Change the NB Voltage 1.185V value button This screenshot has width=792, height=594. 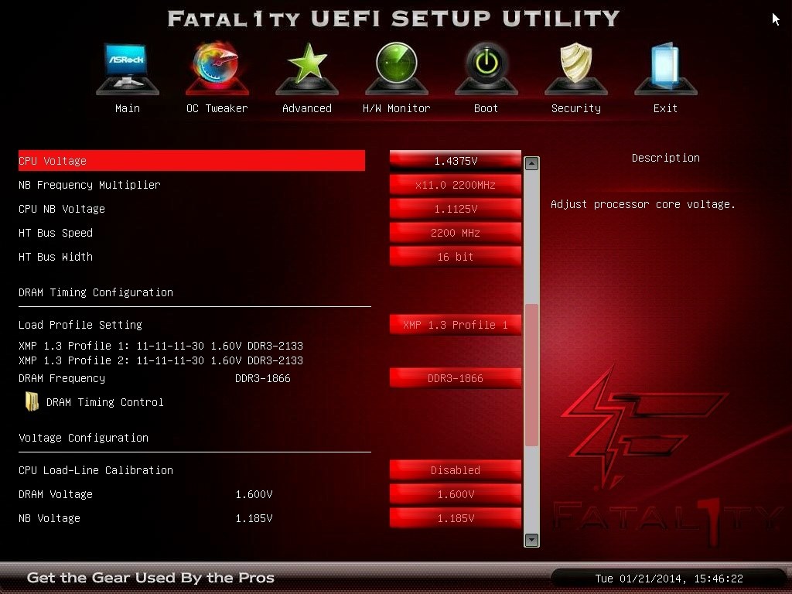tap(456, 518)
